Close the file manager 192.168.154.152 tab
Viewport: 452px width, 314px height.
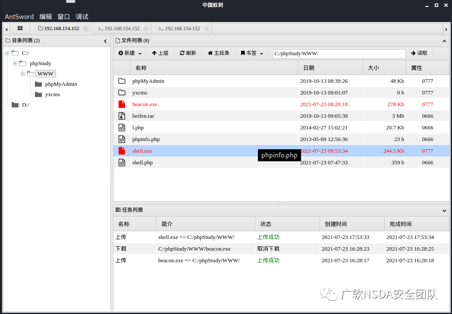point(85,28)
